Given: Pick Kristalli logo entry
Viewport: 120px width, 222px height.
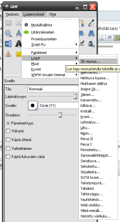Looking at the screenshot, I should pyautogui.click(x=98, y=111).
